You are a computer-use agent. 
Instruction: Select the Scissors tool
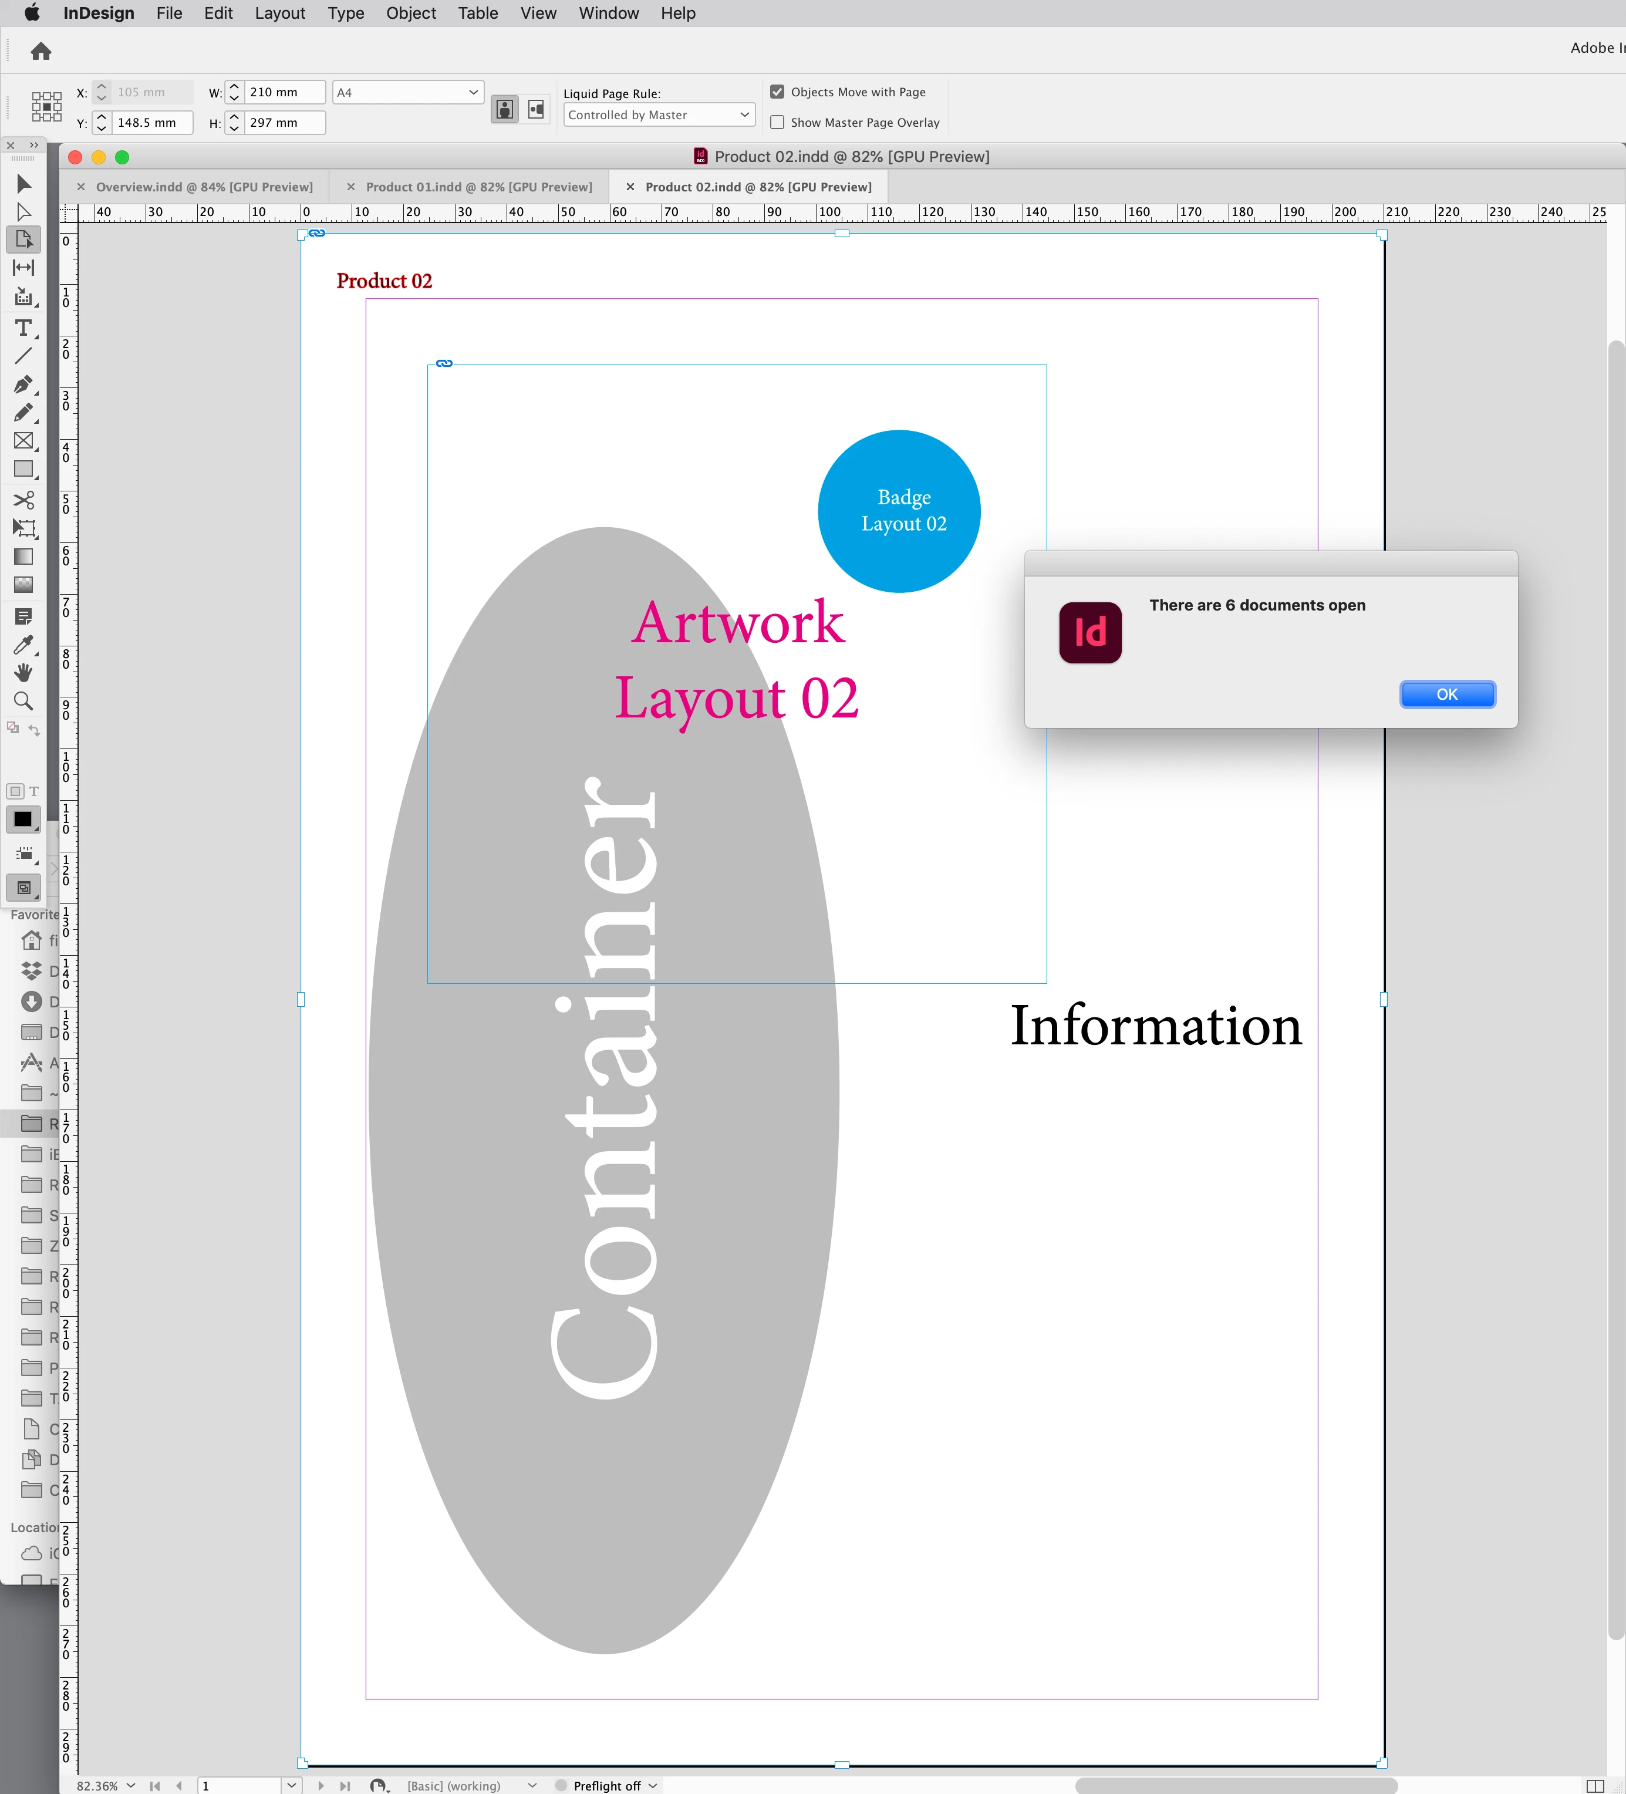point(23,499)
